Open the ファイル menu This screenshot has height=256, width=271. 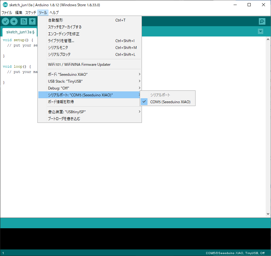pyautogui.click(x=7, y=13)
